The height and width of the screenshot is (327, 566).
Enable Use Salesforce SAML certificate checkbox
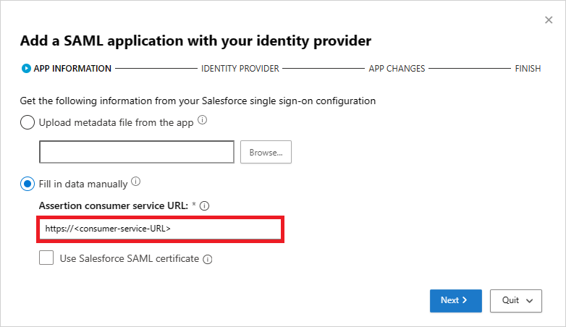point(46,258)
